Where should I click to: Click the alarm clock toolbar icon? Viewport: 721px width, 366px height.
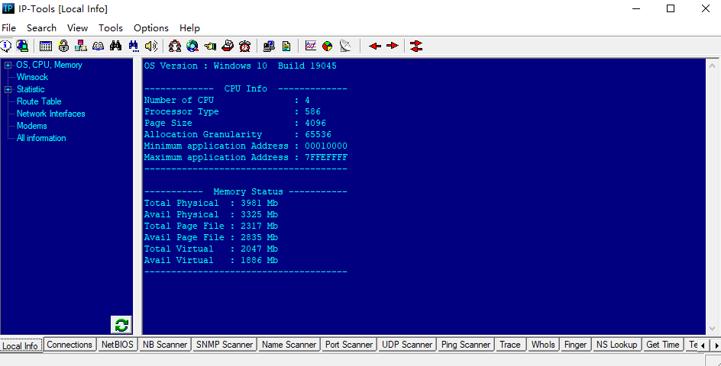point(245,46)
